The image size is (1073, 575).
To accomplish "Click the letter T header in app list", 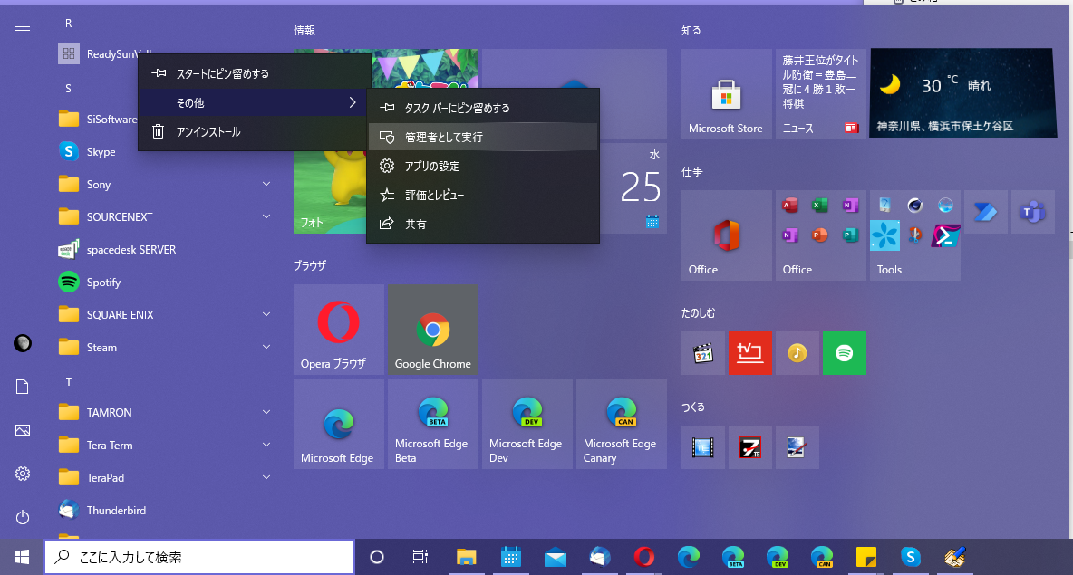I will (x=69, y=381).
